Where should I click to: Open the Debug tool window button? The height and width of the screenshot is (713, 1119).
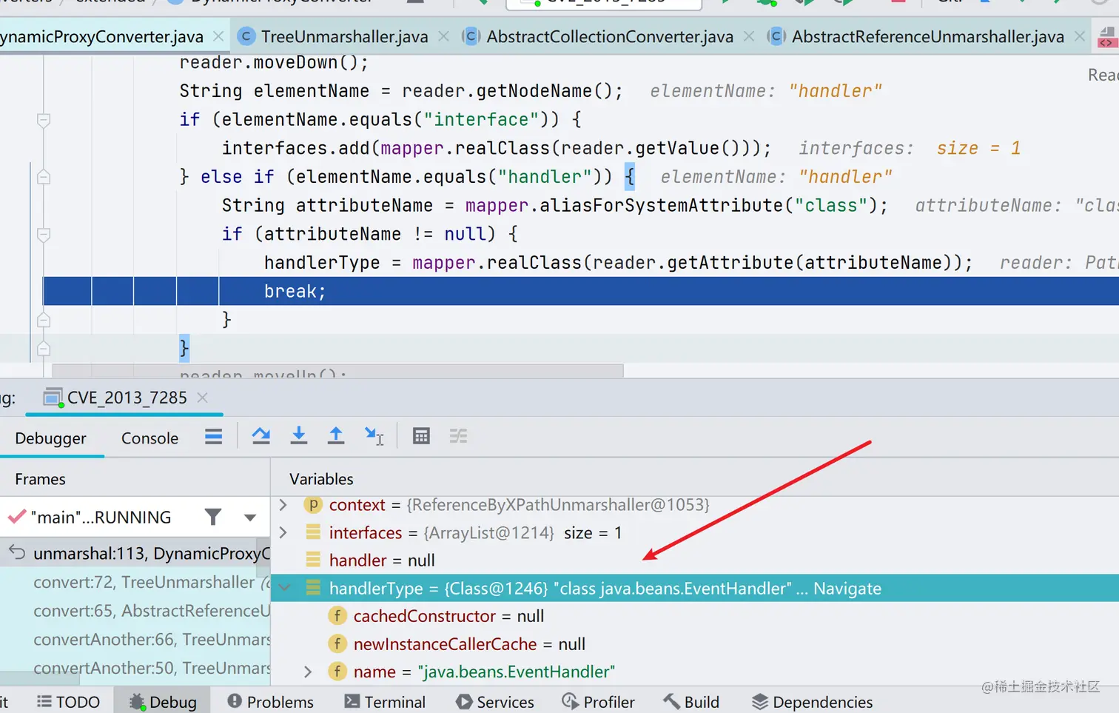163,702
